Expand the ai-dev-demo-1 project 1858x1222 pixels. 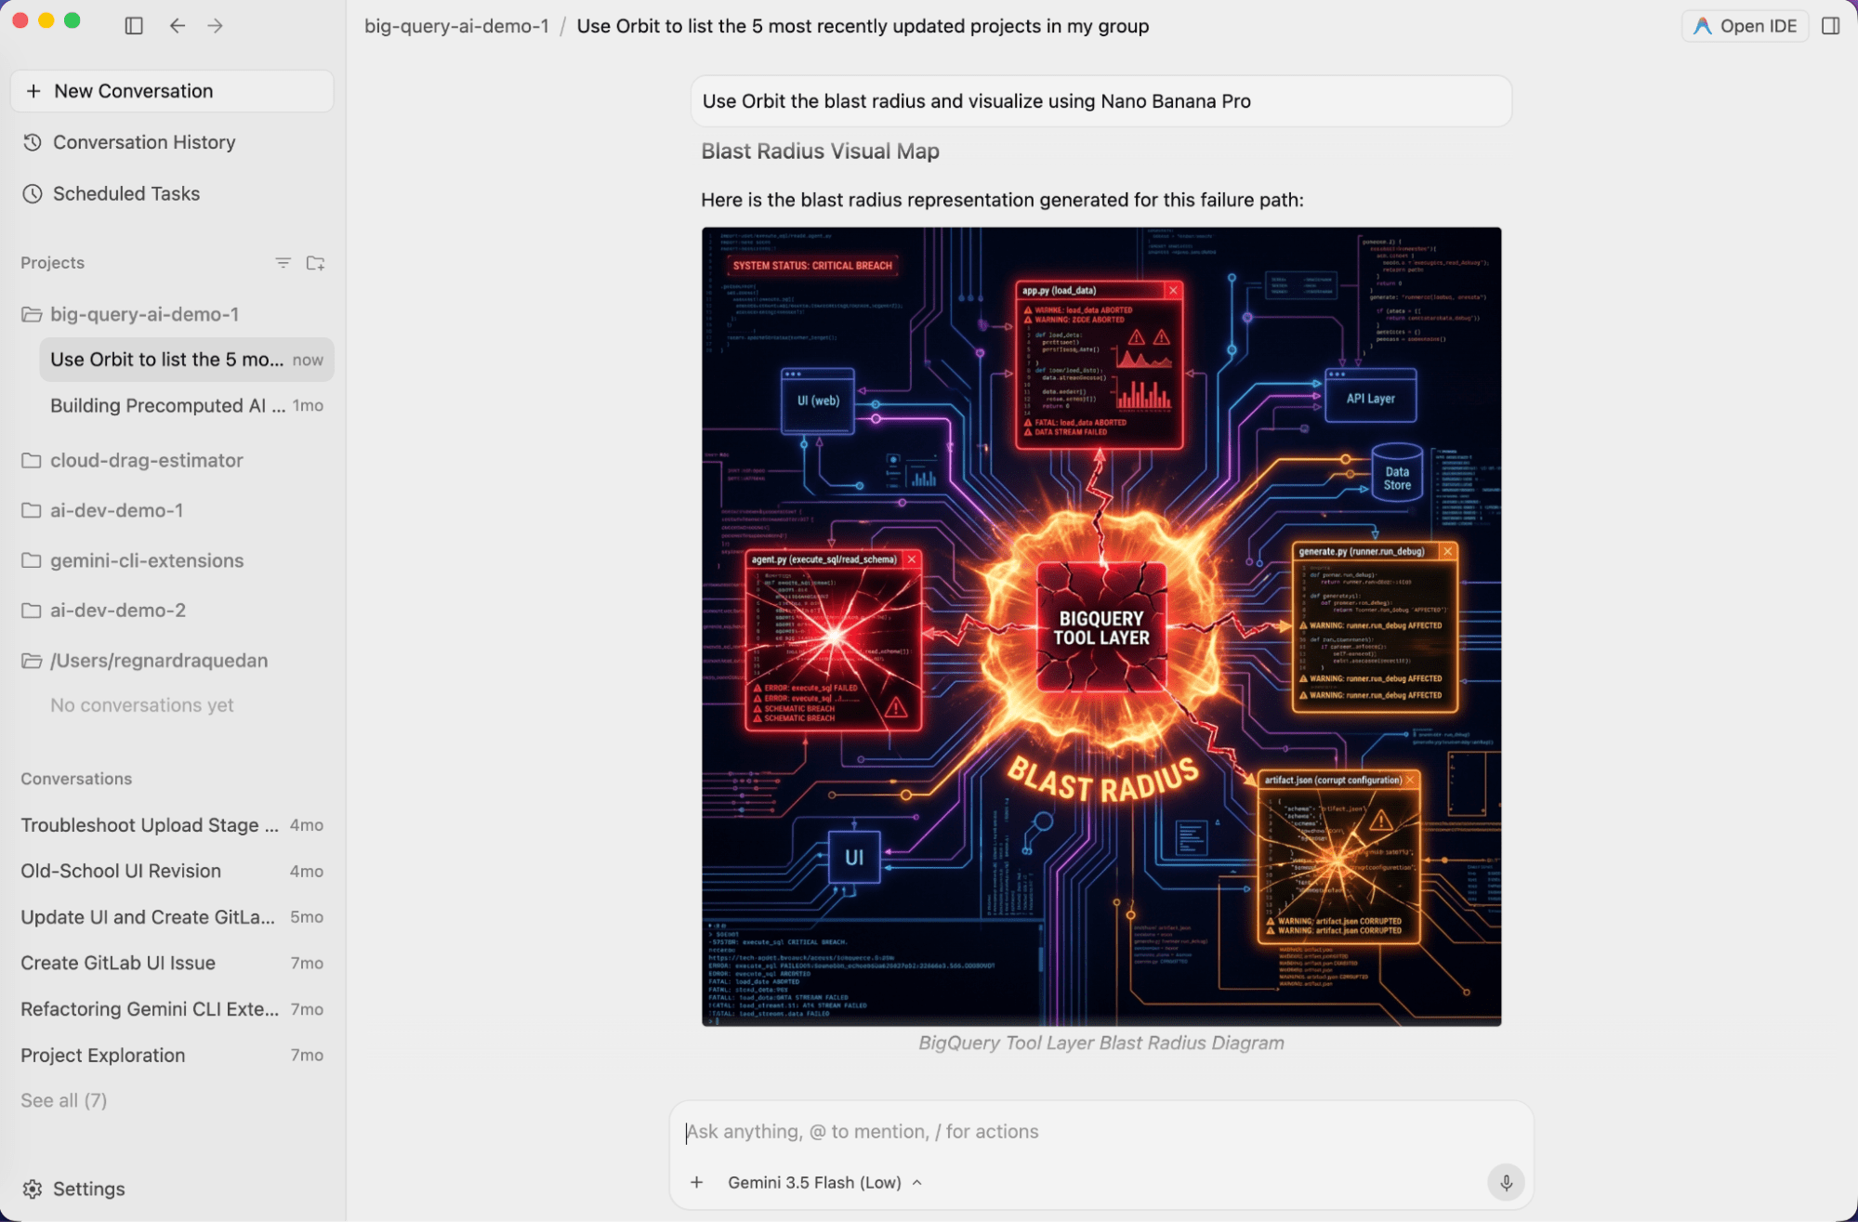tap(102, 510)
